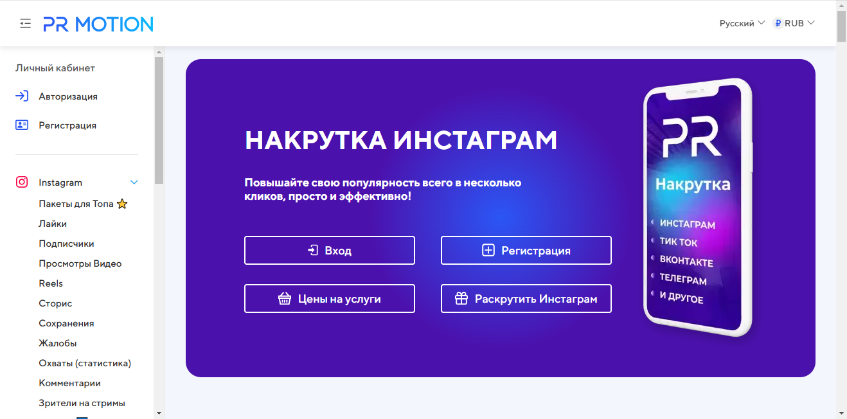This screenshot has width=847, height=419.
Task: Open the Комментарии service link
Action: [69, 383]
